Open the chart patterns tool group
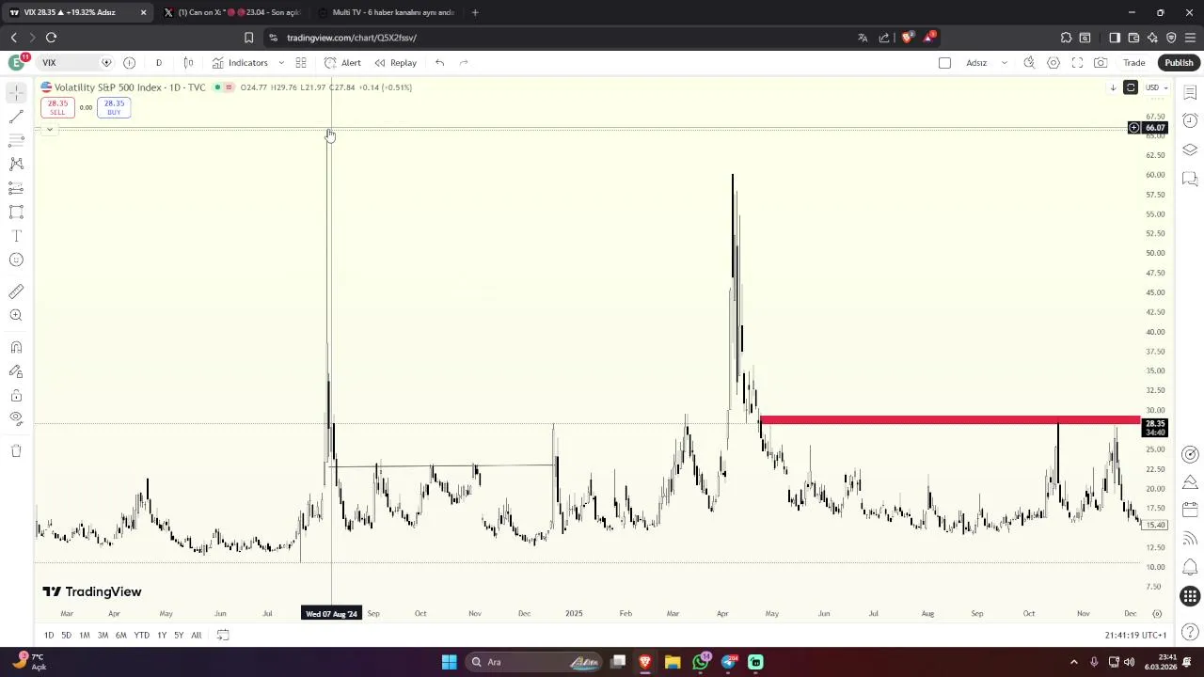 (x=16, y=164)
